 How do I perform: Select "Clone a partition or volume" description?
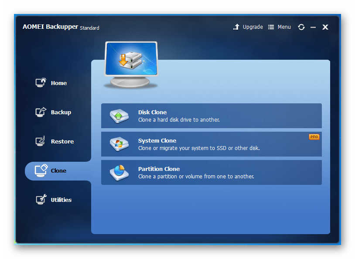(196, 177)
